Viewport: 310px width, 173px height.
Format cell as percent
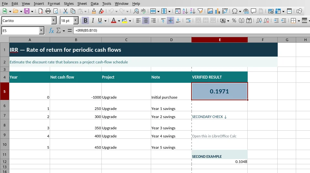234,21
